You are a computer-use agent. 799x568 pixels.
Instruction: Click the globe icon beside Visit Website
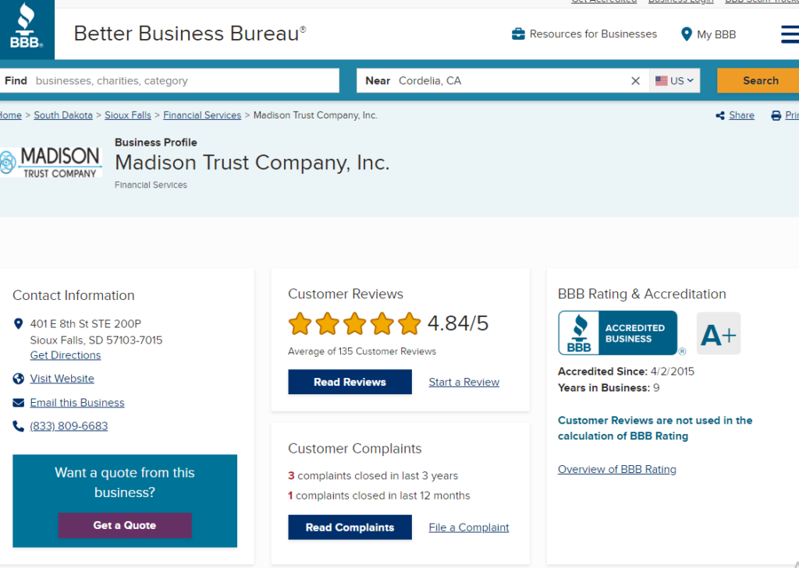coord(19,379)
